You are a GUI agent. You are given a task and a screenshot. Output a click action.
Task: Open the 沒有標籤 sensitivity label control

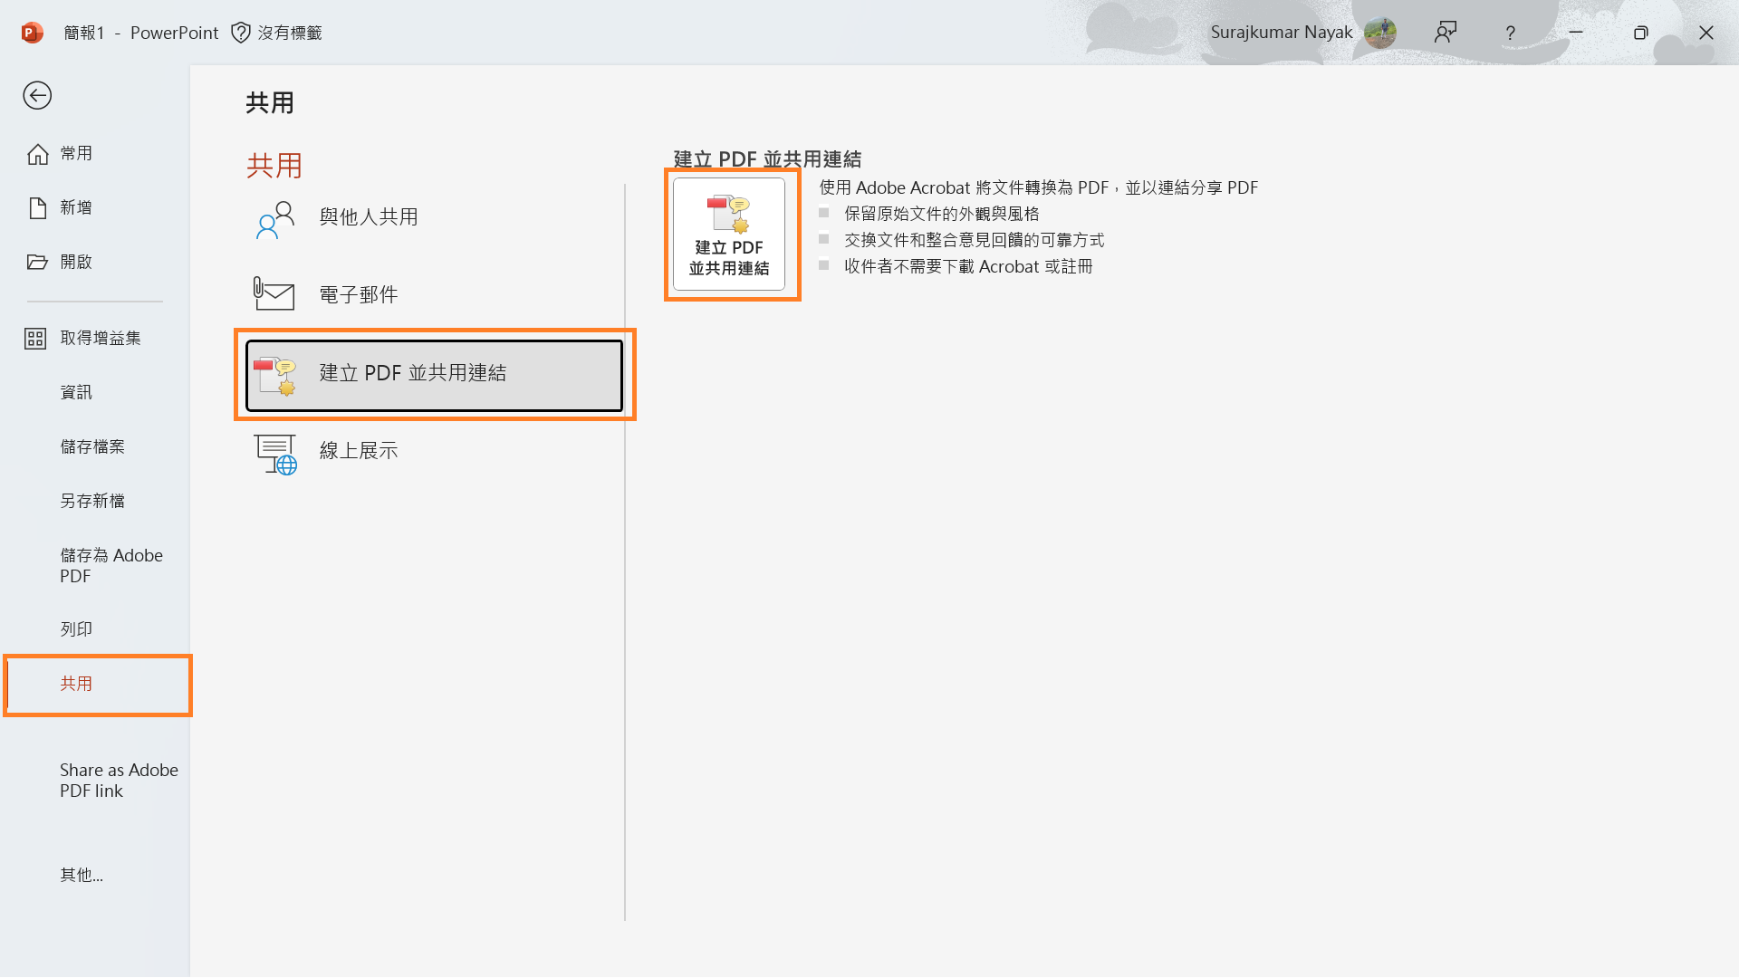coord(276,32)
